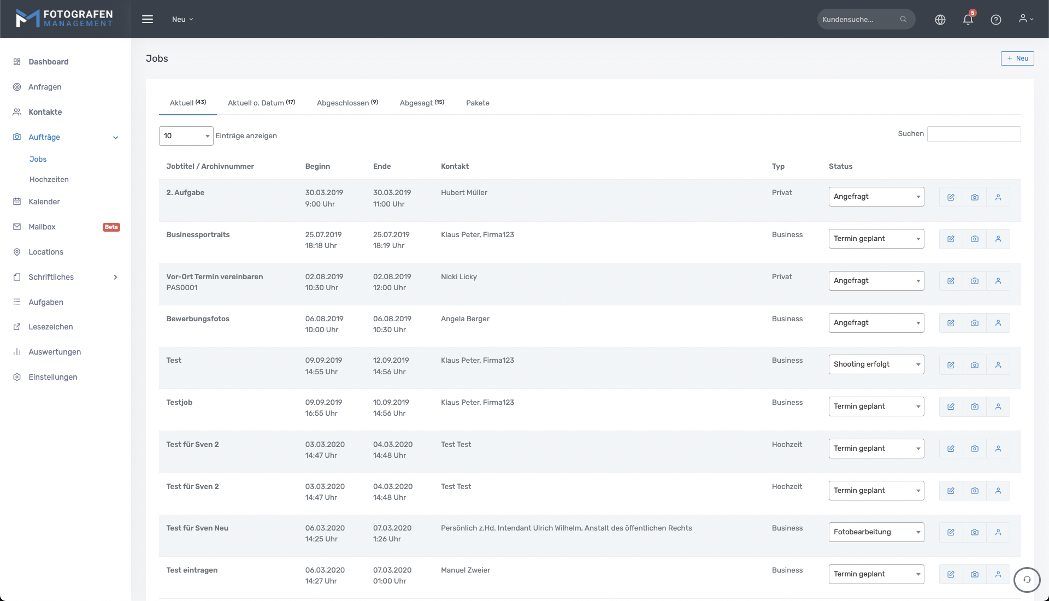
Task: Click camera icon for Businessportraits row
Action: point(974,239)
